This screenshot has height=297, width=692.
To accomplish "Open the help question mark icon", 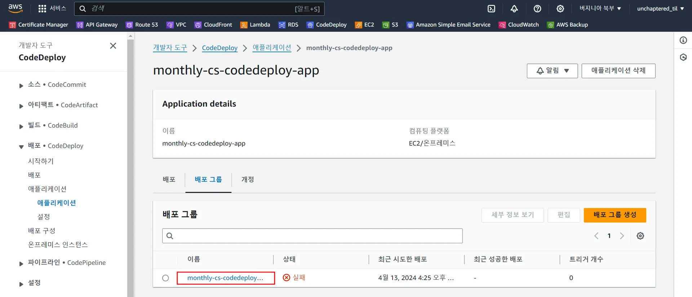I will 537,9.
